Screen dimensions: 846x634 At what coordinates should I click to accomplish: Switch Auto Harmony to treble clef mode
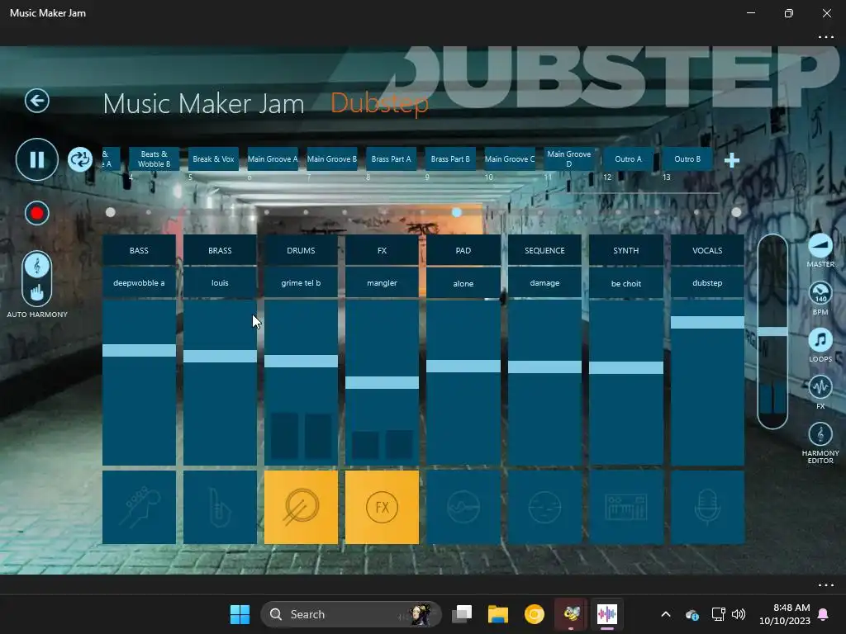(x=36, y=266)
